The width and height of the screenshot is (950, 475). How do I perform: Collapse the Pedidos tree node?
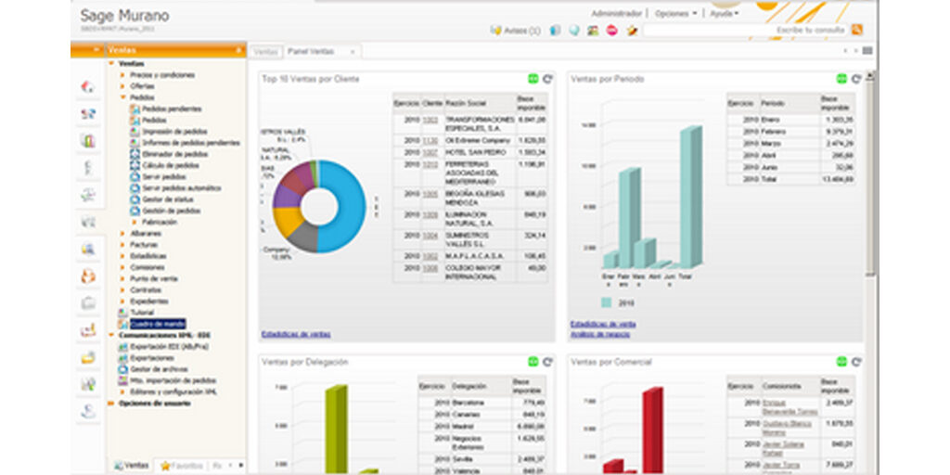(123, 97)
